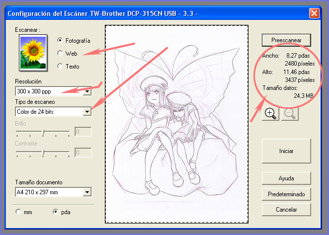
Task: Start scanning with the Iniciar button
Action: [x=286, y=151]
